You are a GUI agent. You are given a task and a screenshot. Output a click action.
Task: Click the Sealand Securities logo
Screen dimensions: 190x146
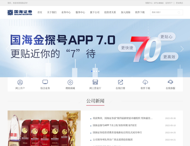pos(20,12)
